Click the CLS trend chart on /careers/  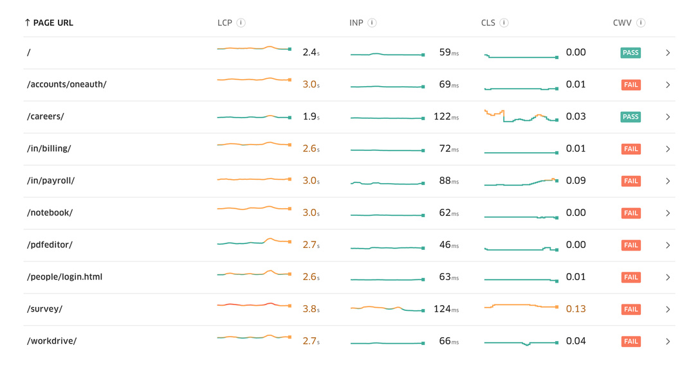(521, 116)
